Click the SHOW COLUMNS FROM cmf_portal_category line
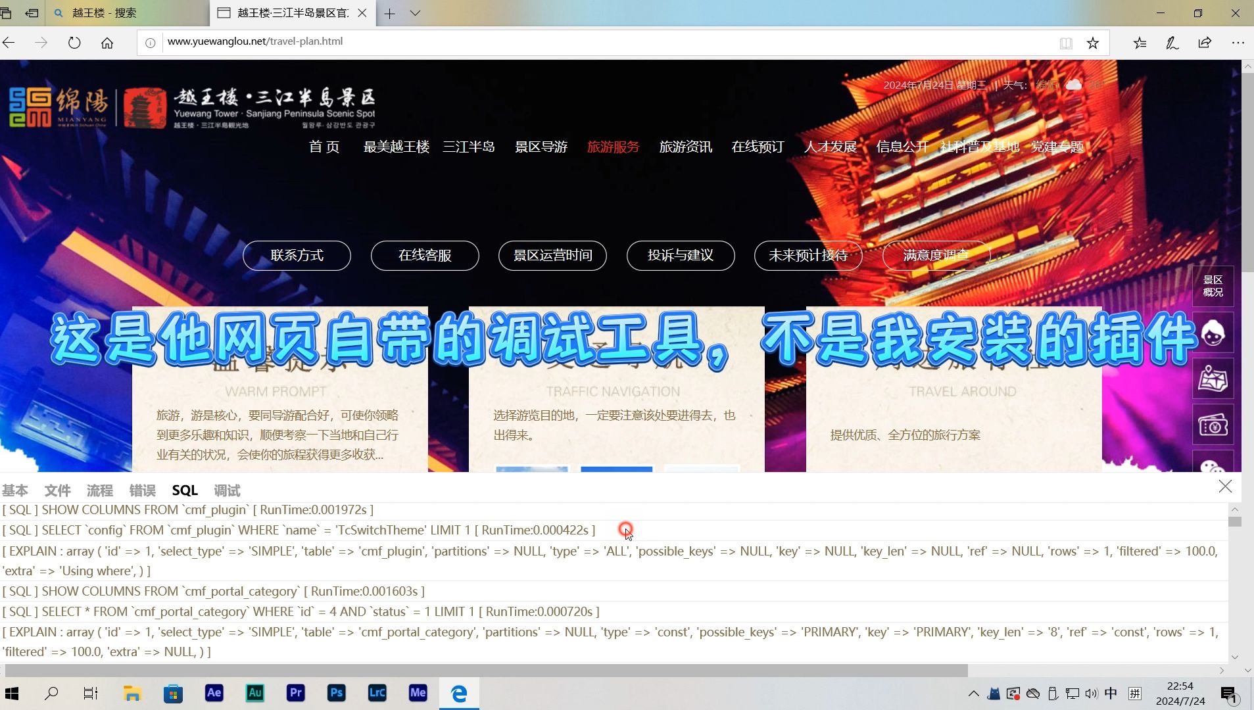The image size is (1254, 710). click(213, 592)
